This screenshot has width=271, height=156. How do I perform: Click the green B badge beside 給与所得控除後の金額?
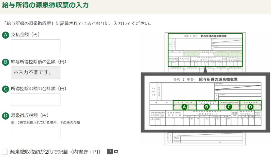tap(5, 62)
